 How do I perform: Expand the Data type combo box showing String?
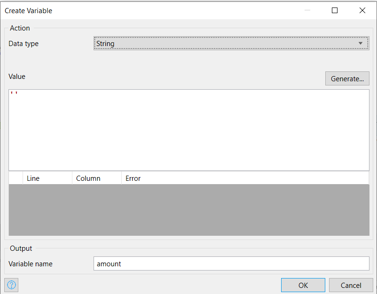(x=230, y=43)
